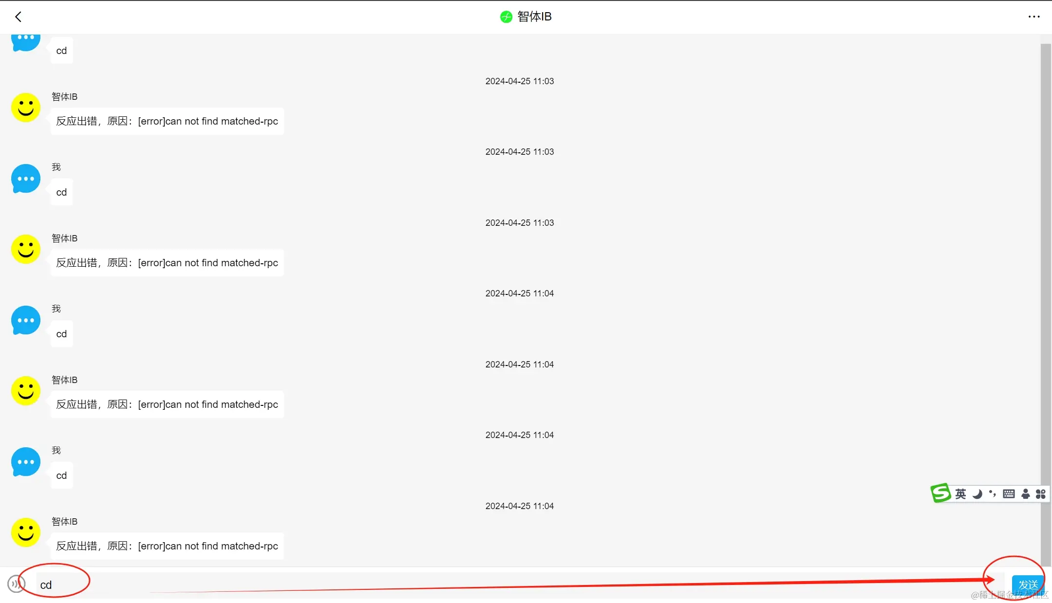Open the three-dot more options menu
This screenshot has height=603, width=1052.
[x=1033, y=17]
